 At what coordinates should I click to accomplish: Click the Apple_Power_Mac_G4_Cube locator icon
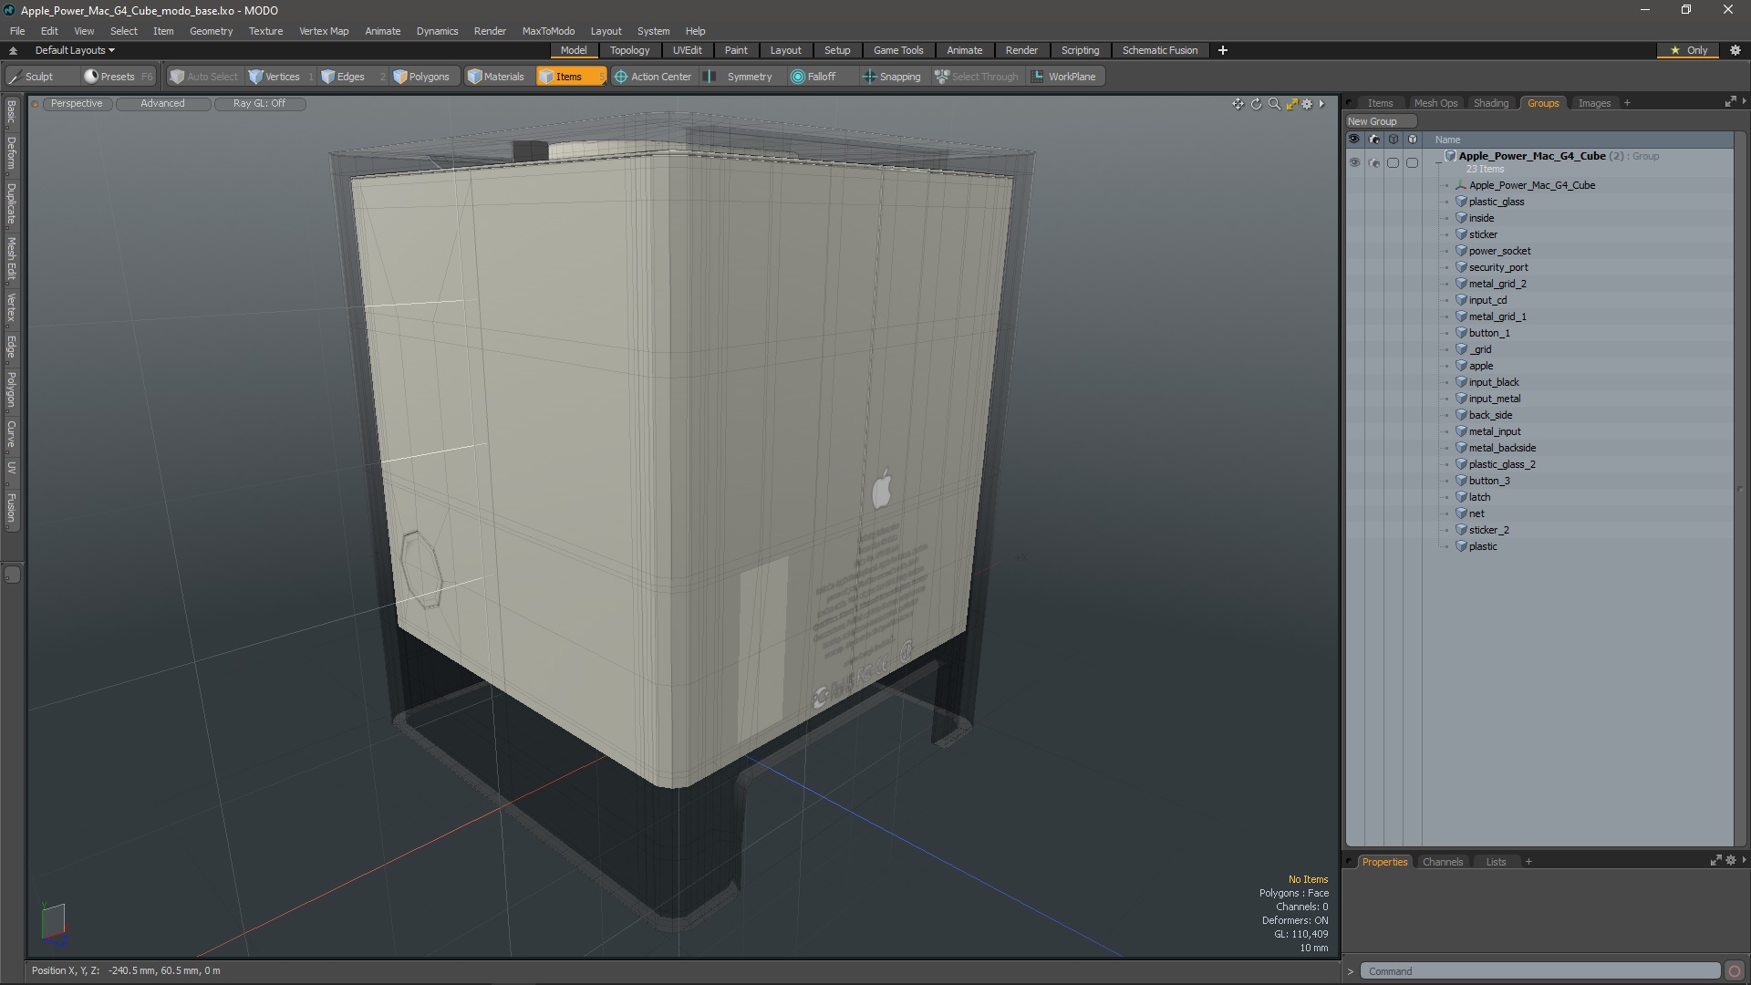(x=1461, y=185)
